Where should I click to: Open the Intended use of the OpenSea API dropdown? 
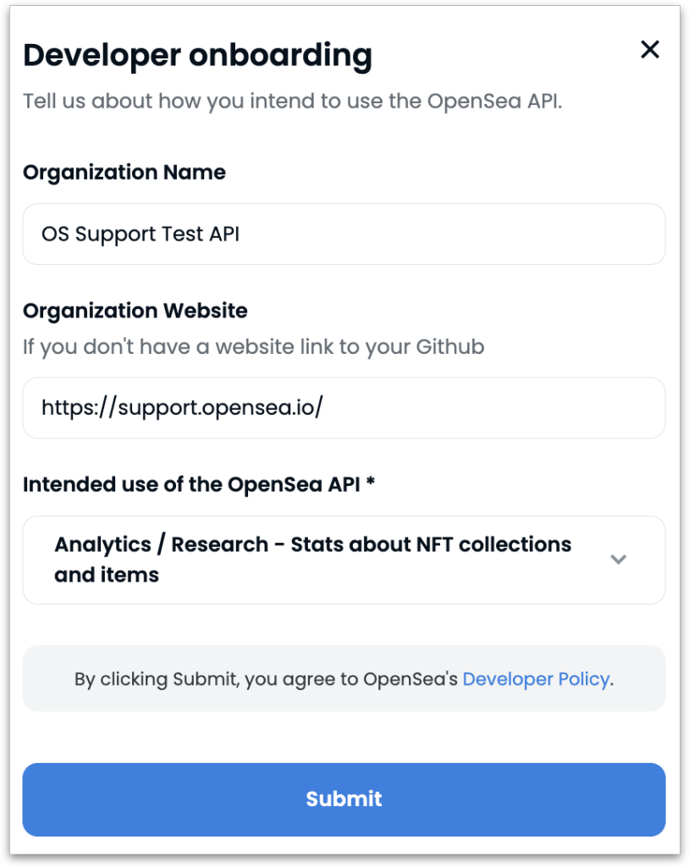coord(344,561)
